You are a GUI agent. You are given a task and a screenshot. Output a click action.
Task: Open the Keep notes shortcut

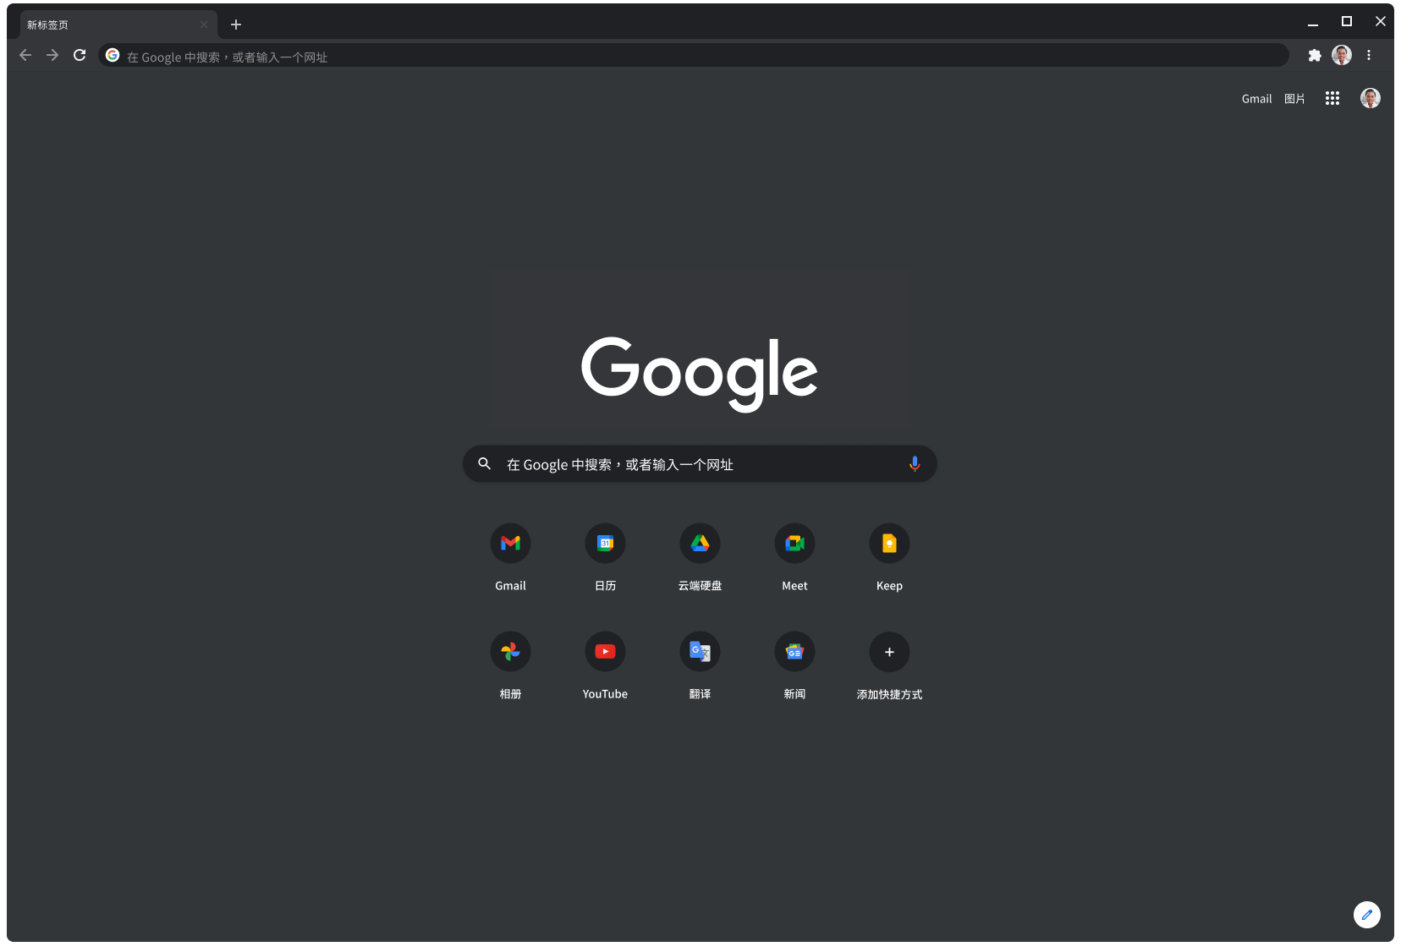889,543
